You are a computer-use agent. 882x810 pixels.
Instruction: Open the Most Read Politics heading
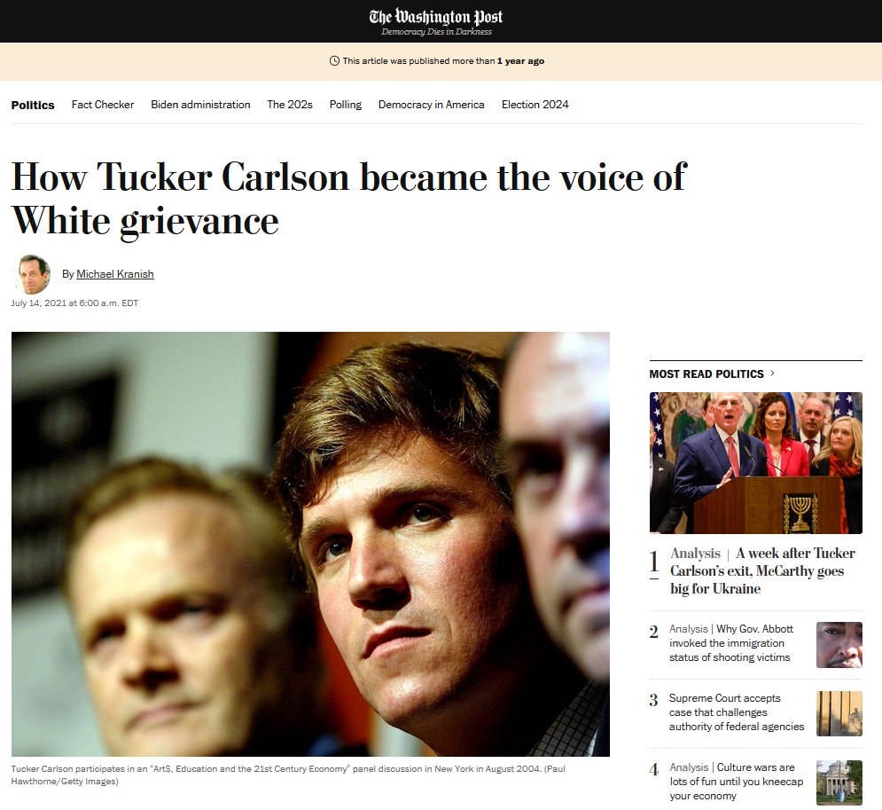706,374
